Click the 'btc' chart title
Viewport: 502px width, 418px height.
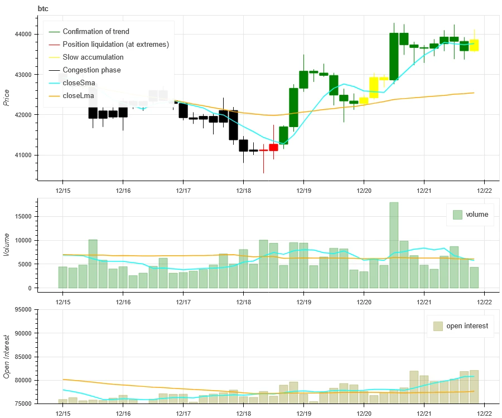pos(43,8)
